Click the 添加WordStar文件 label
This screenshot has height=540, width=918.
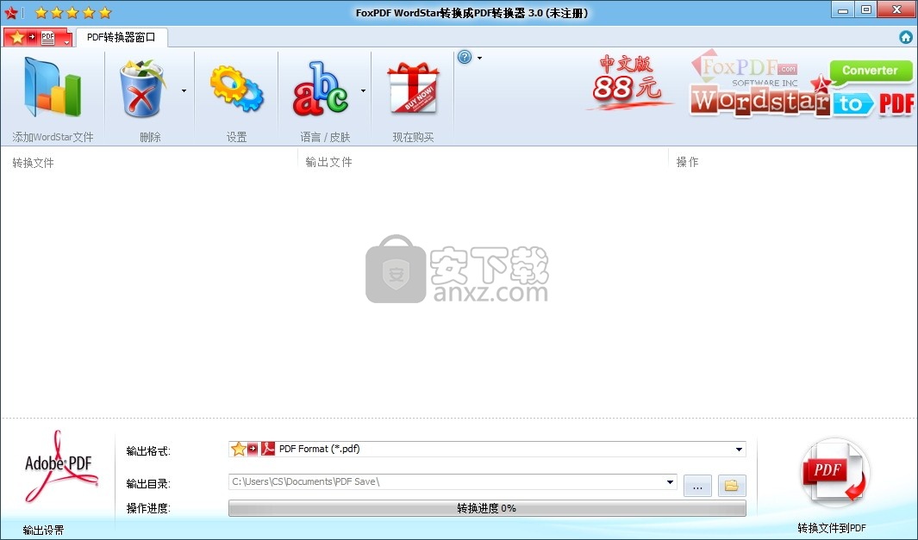[x=53, y=137]
